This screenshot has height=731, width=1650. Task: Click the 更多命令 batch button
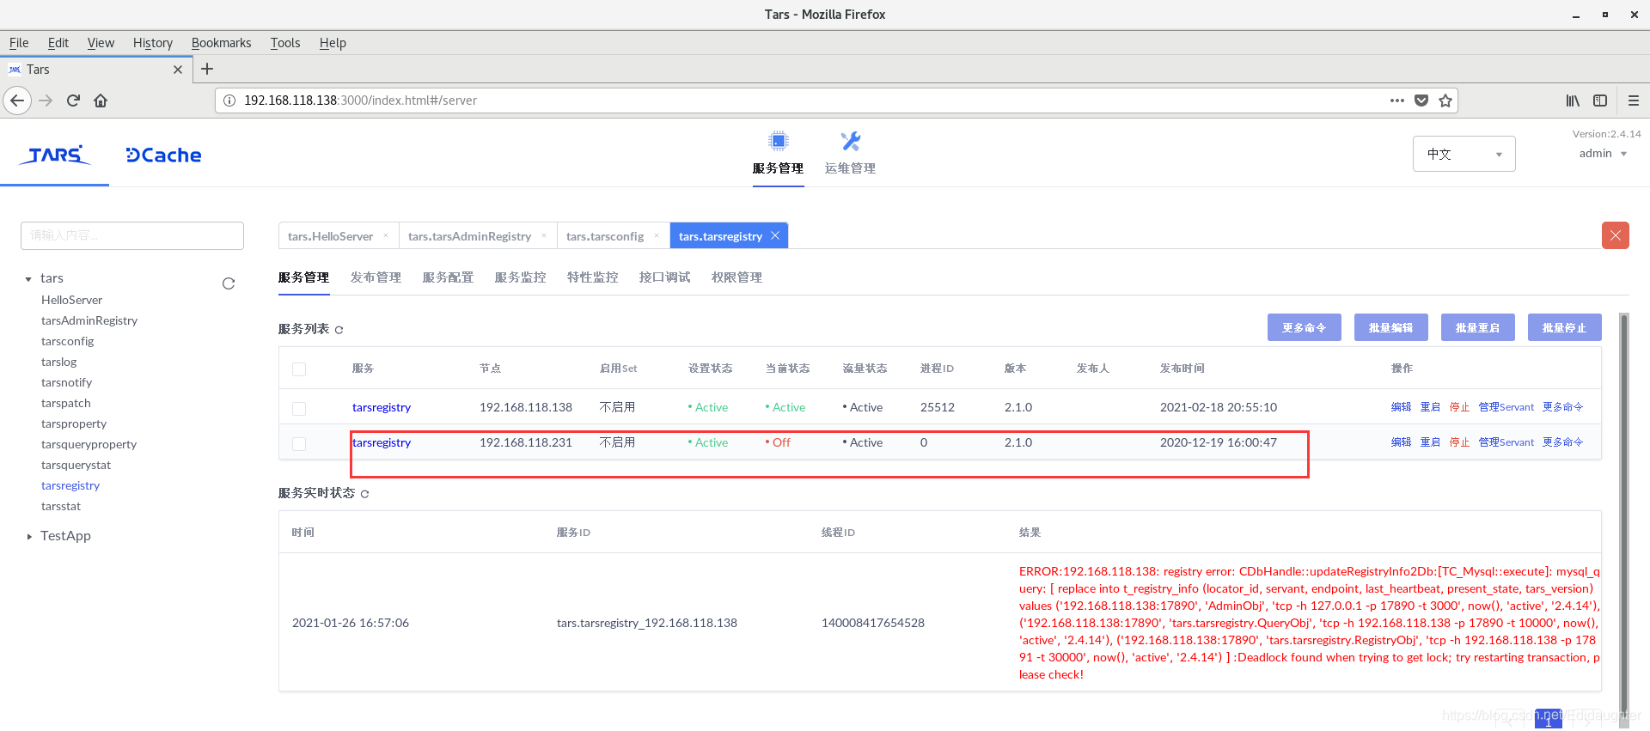point(1304,327)
